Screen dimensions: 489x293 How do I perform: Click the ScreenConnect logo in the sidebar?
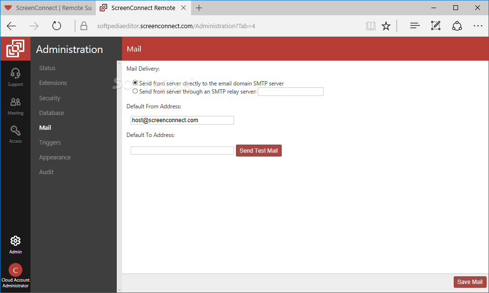point(15,49)
